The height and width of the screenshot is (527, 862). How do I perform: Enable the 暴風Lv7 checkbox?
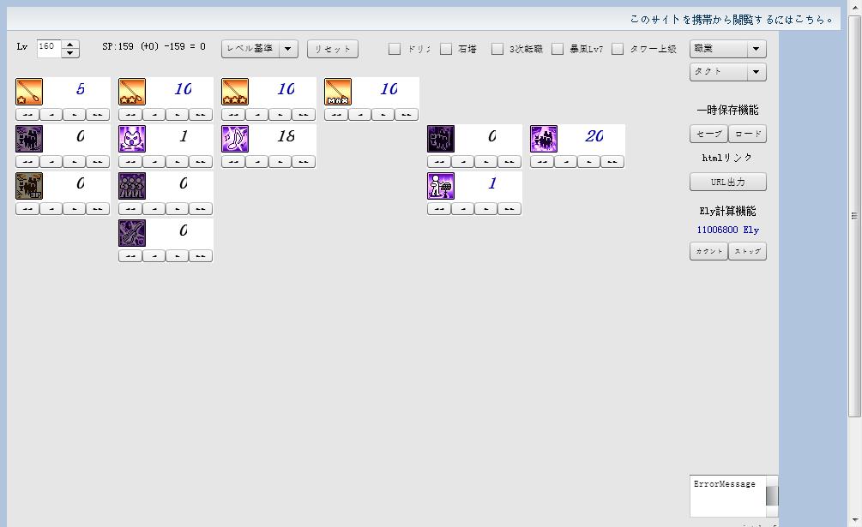558,49
